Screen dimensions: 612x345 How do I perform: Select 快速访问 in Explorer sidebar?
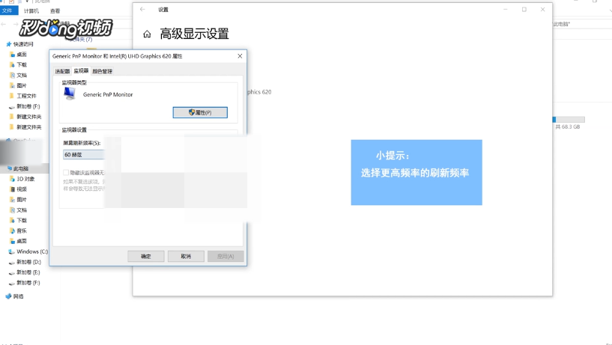pyautogui.click(x=23, y=44)
